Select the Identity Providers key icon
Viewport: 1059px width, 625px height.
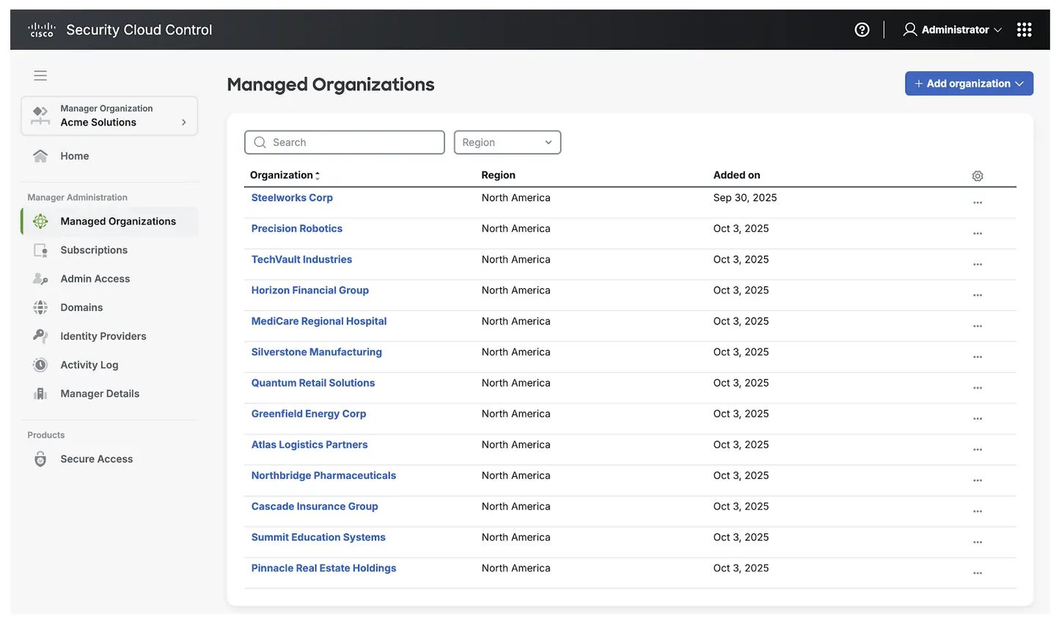tap(40, 335)
